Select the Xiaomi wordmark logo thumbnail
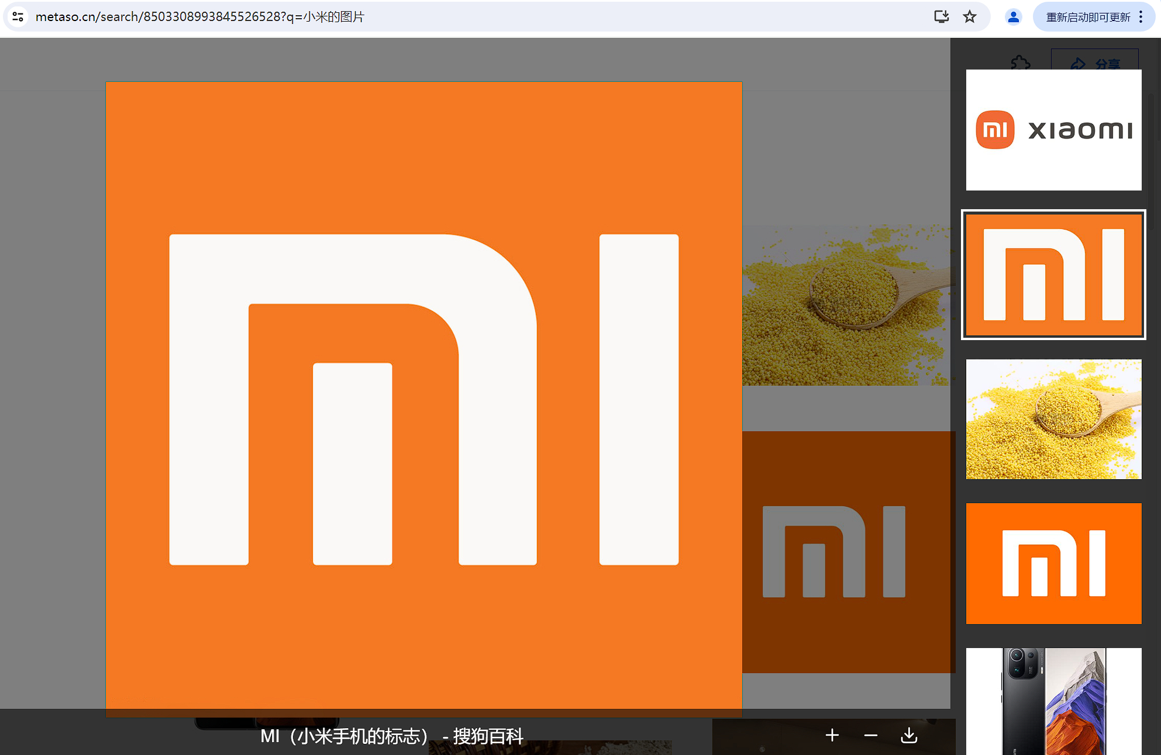This screenshot has height=755, width=1161. click(1054, 130)
